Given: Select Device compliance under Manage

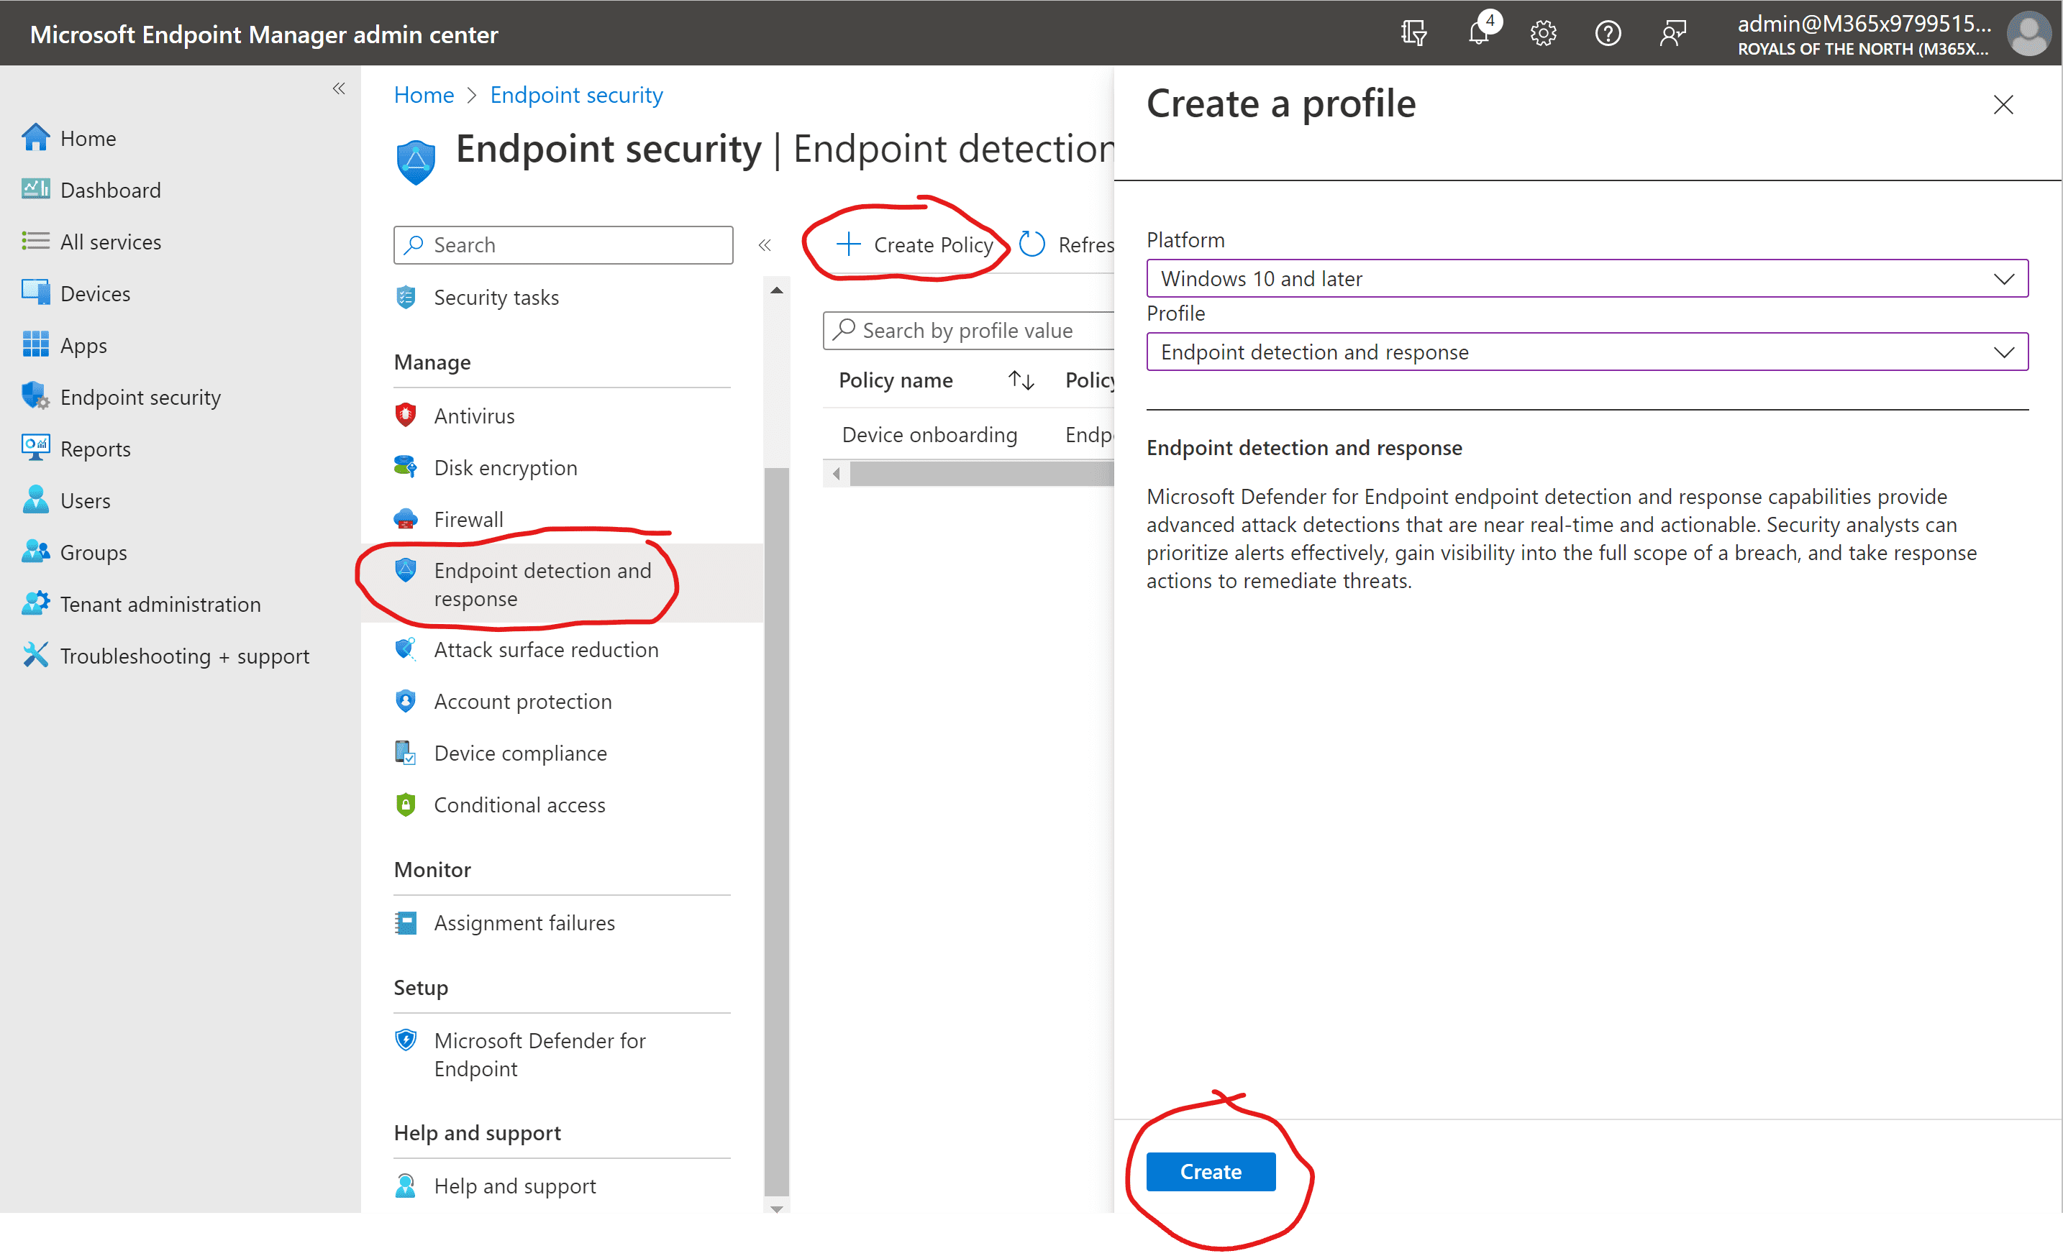Looking at the screenshot, I should click(x=520, y=752).
